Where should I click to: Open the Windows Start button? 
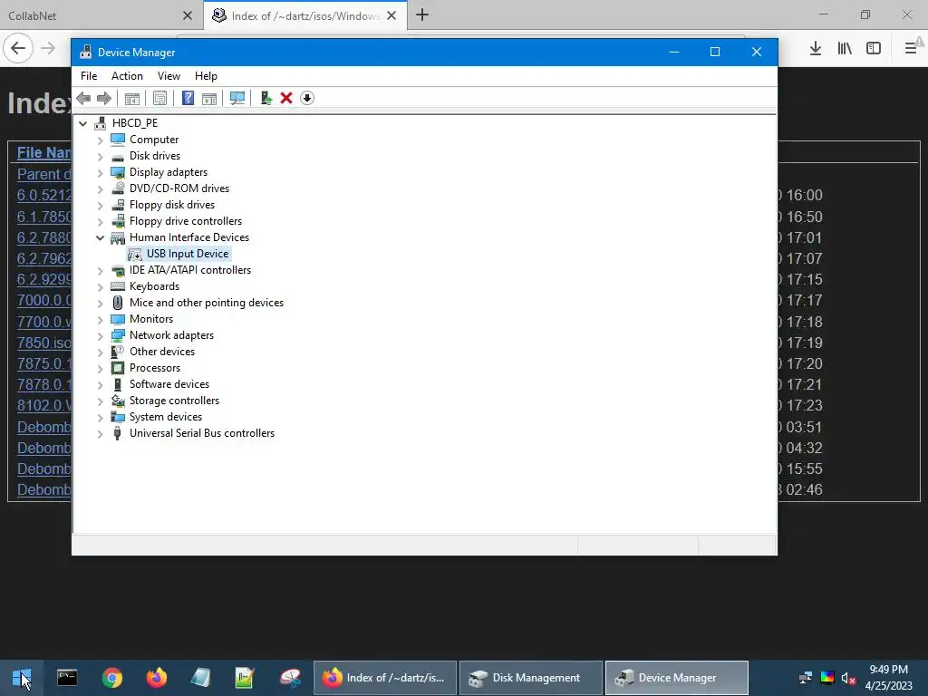pyautogui.click(x=22, y=678)
